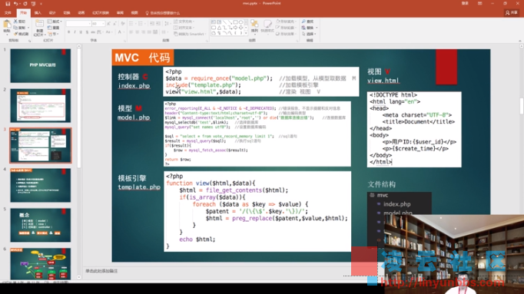The image size is (524, 294).
Task: Decrease font size with the smaller A
Action: (114, 24)
